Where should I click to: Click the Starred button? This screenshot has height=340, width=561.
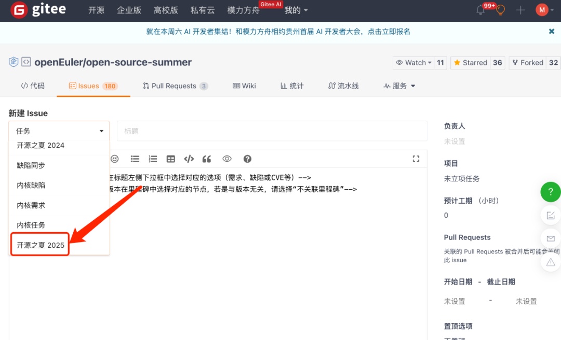[x=470, y=63]
